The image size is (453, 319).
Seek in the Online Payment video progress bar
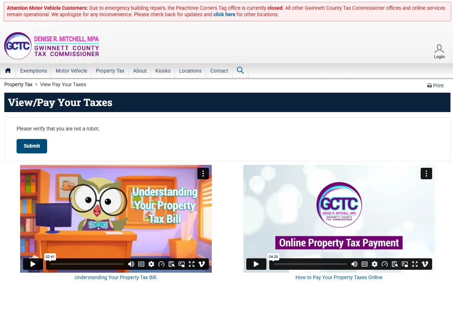310,264
